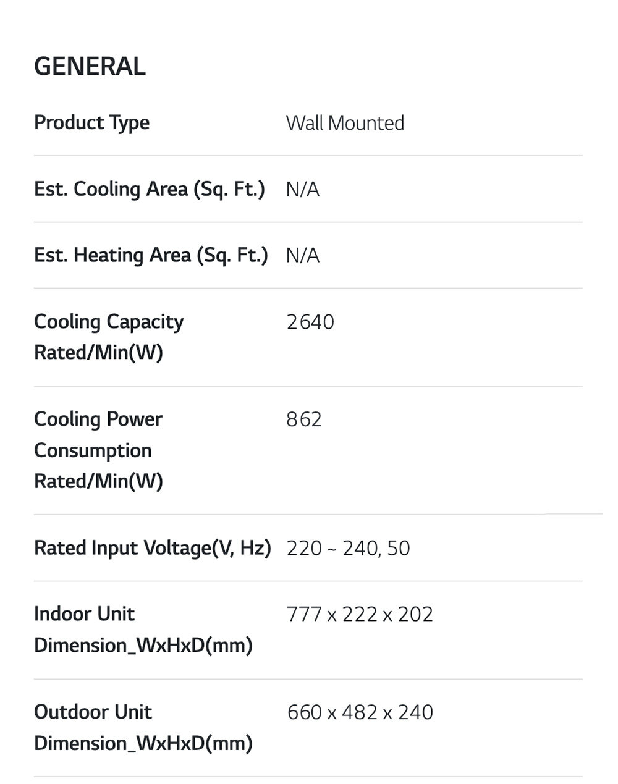Click the Indoor Unit label text
The image size is (618, 784).
84,614
